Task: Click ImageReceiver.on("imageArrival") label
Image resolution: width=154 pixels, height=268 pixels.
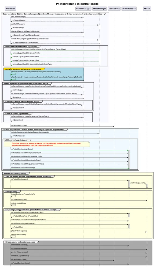Action: (x=23, y=194)
